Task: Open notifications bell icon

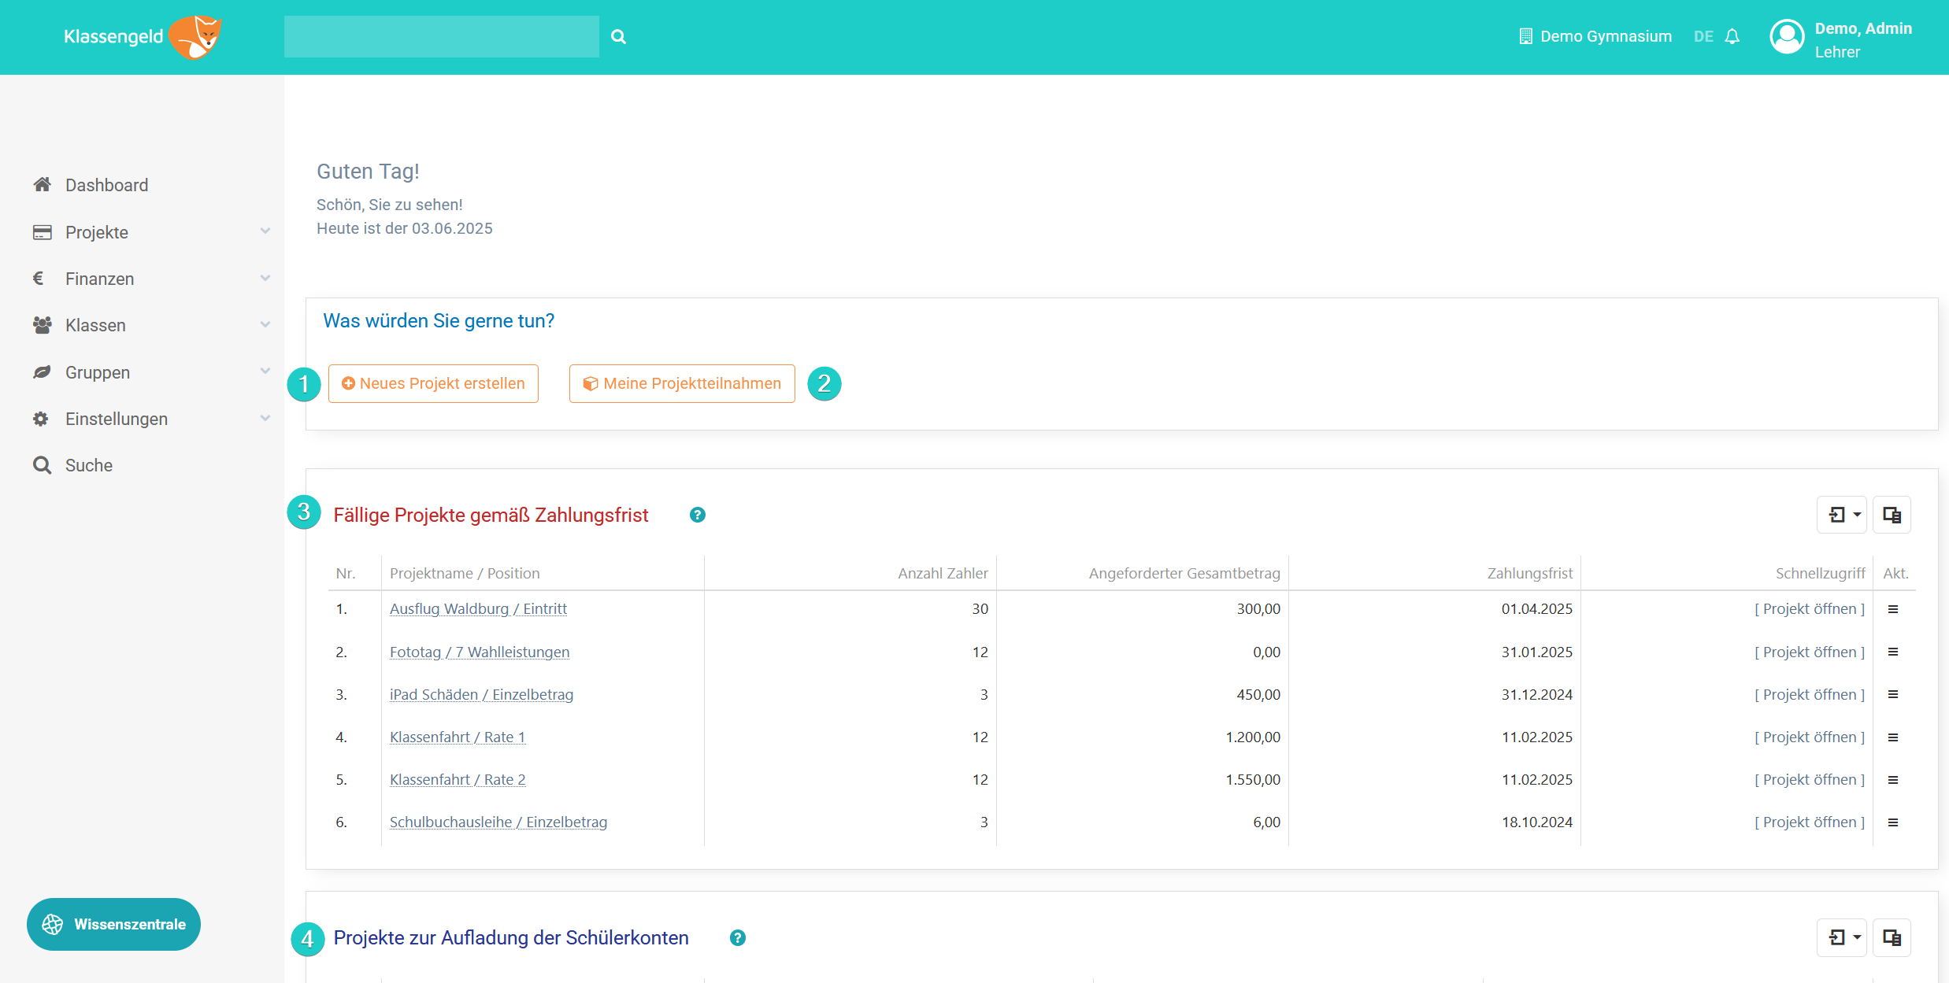Action: (1732, 36)
